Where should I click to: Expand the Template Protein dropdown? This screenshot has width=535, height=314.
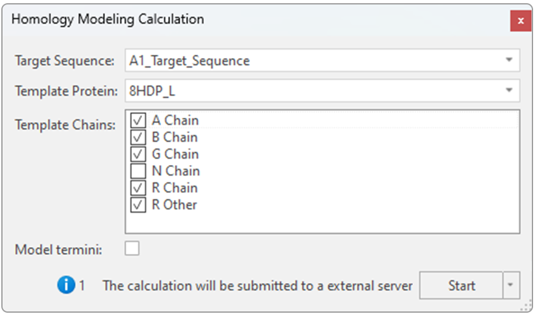(509, 90)
